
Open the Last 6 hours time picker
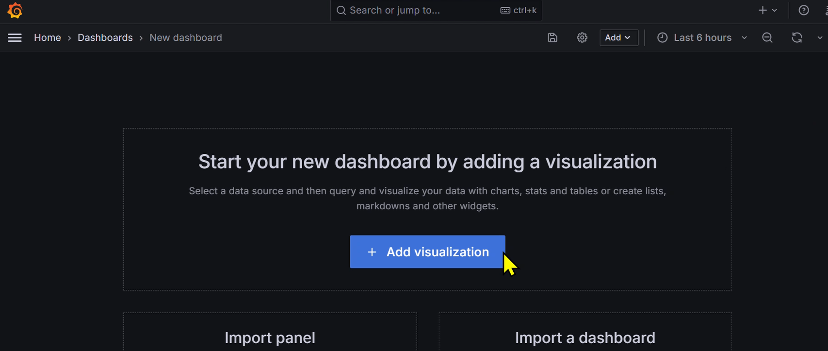702,38
